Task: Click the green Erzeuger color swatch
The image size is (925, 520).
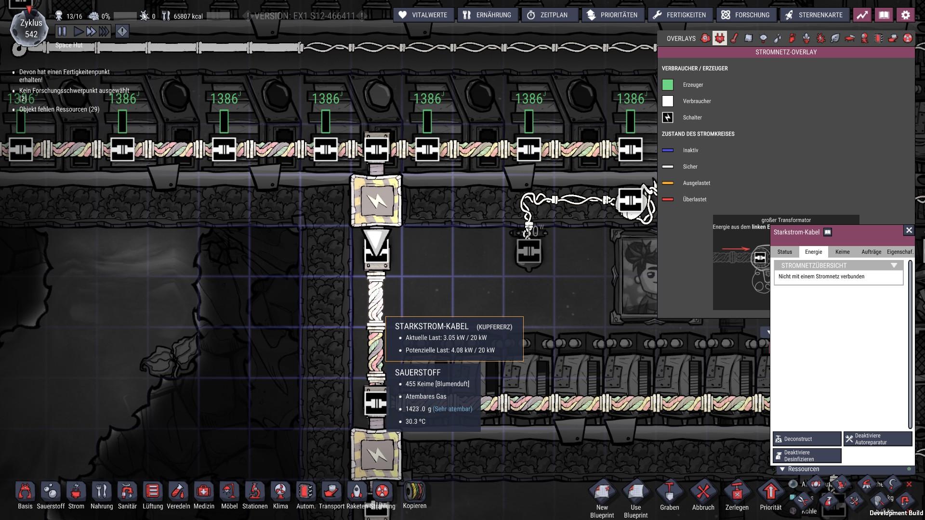Action: pos(668,85)
